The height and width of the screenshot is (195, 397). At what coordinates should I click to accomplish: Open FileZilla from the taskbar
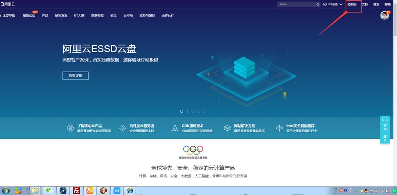(x=76, y=190)
